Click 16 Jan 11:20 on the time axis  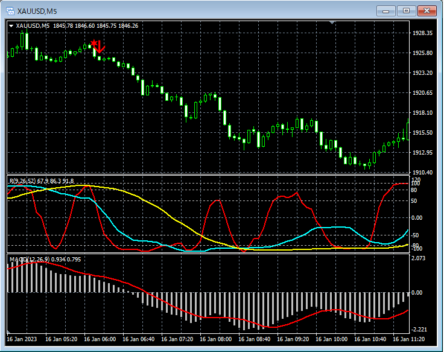[410, 339]
